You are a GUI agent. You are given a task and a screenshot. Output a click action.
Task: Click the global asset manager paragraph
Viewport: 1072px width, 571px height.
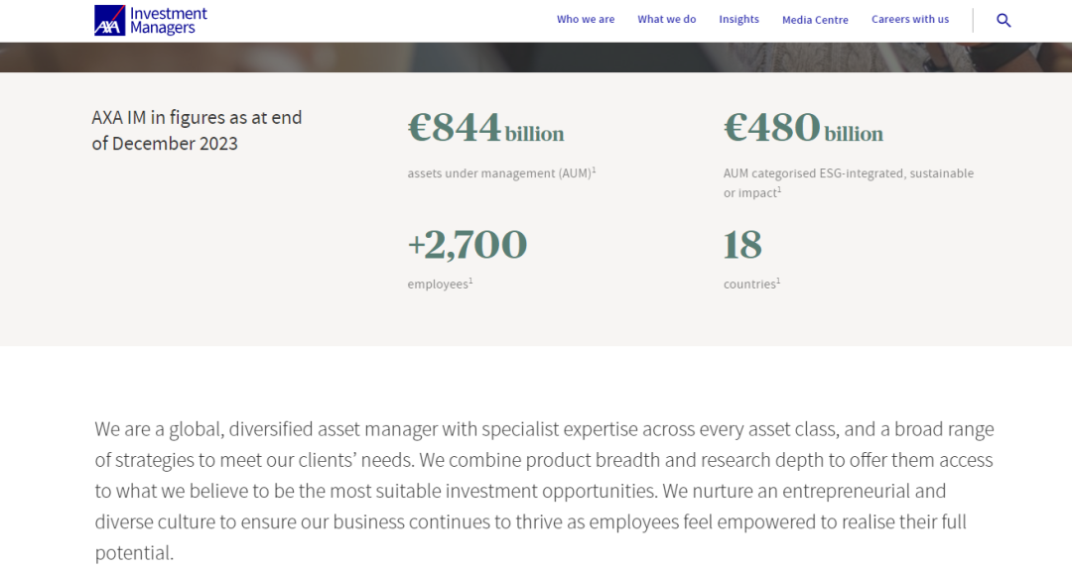tap(544, 491)
